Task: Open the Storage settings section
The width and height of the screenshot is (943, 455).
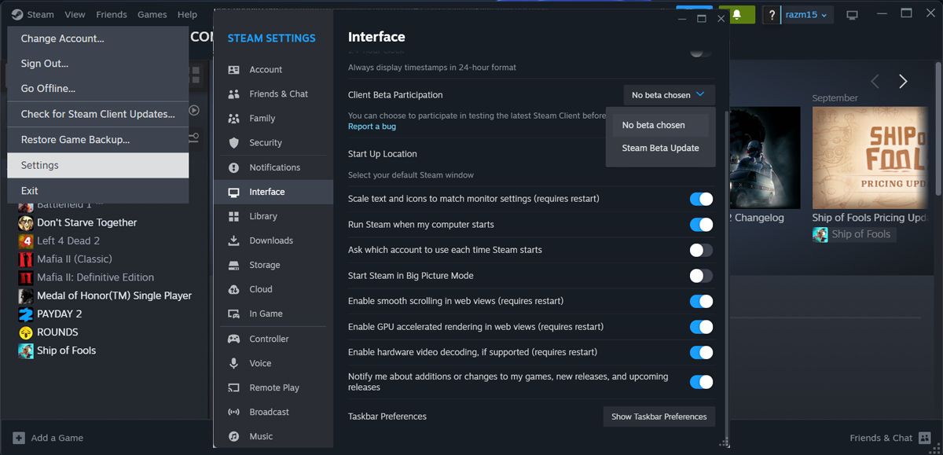Action: [x=266, y=265]
